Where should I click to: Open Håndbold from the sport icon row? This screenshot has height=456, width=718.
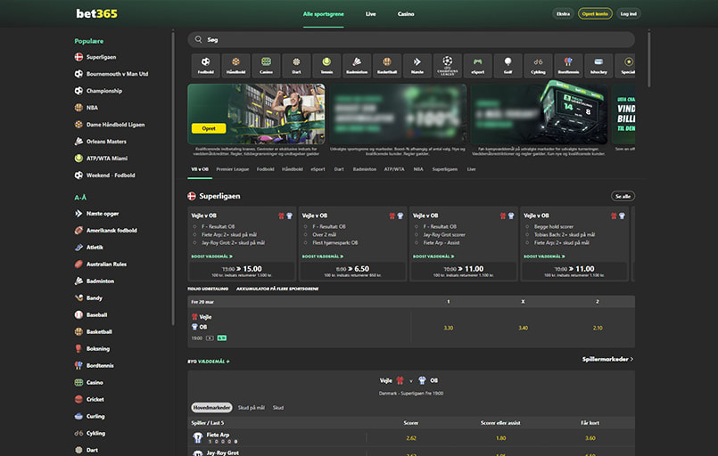(x=235, y=65)
